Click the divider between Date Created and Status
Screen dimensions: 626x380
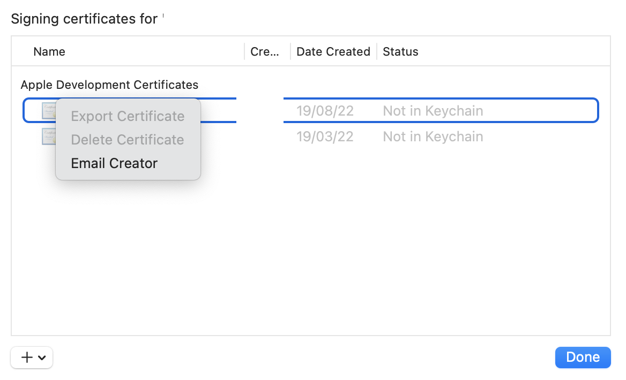pos(377,51)
